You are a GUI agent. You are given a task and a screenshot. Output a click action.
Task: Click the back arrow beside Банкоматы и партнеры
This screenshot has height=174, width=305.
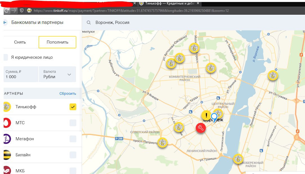(5, 22)
